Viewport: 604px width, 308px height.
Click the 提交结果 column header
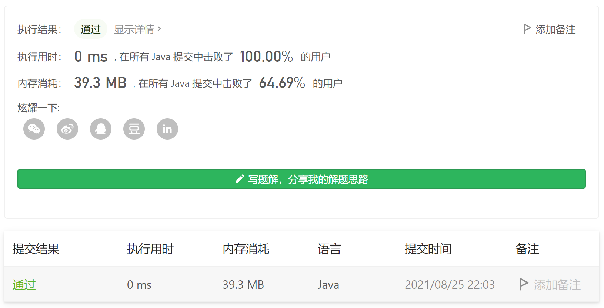(x=36, y=249)
